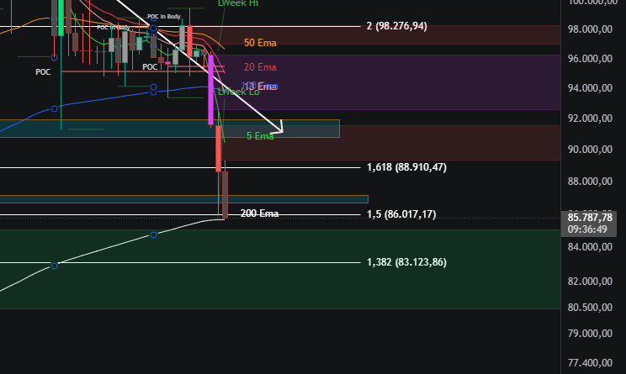The height and width of the screenshot is (374, 626).
Task: Select the 50 Ema label
Action: (x=260, y=43)
